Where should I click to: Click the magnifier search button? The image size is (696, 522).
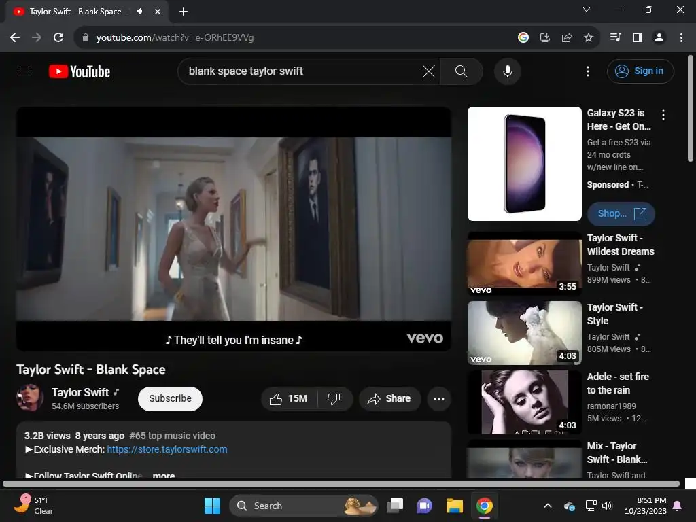(462, 71)
